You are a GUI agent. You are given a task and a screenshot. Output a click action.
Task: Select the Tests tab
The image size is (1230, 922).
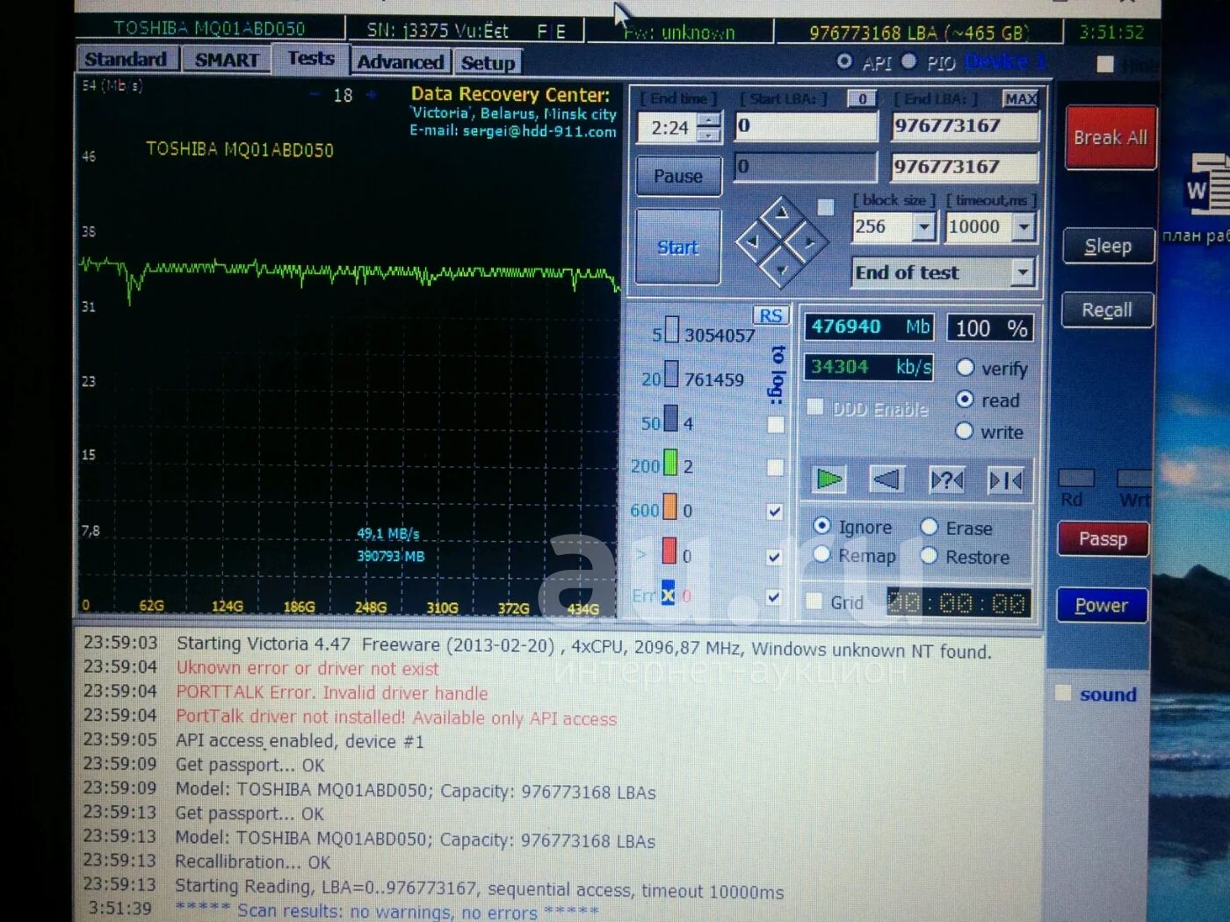[x=310, y=59]
